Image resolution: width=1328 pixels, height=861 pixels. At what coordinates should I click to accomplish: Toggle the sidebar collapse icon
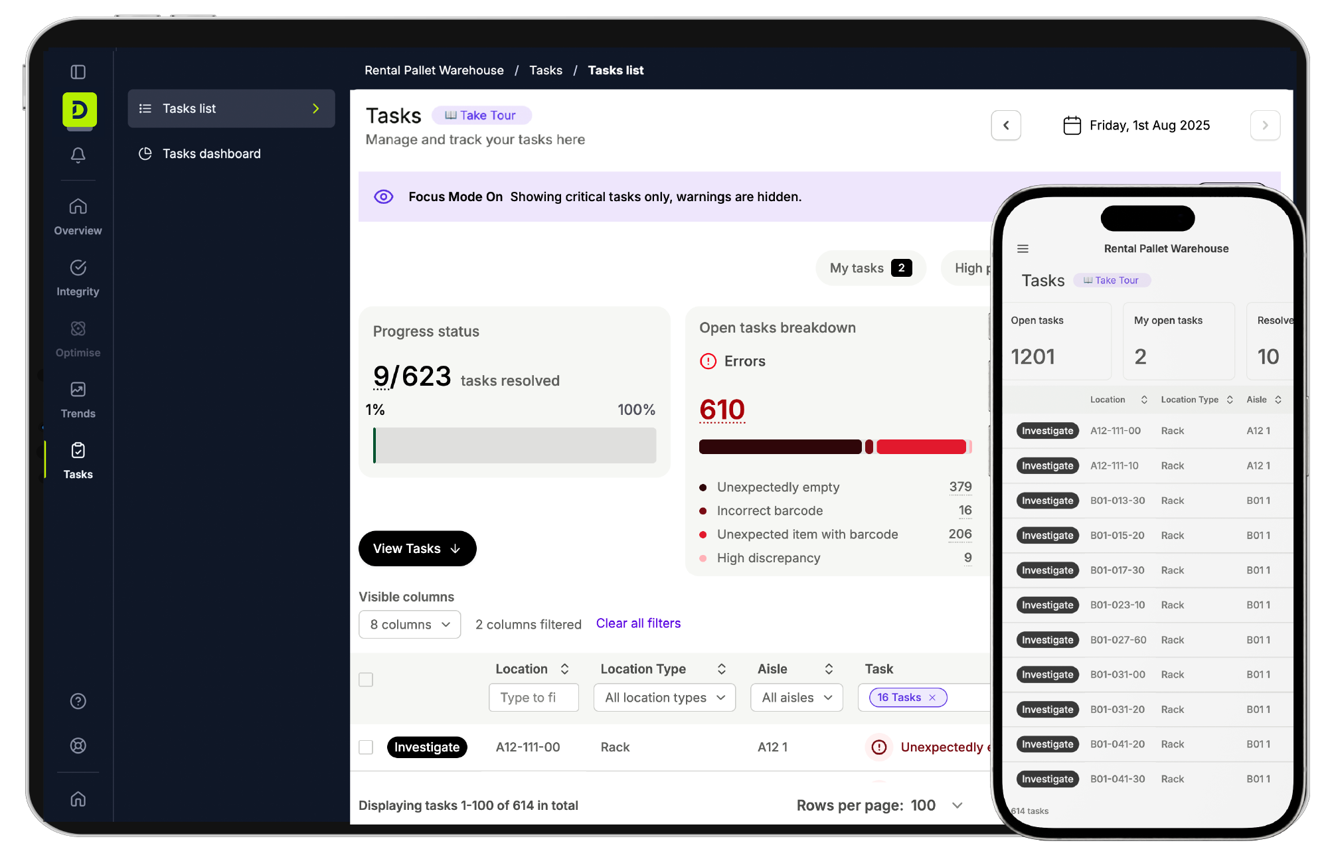tap(78, 72)
